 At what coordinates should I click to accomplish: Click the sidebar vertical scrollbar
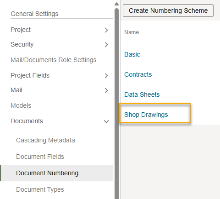[x=116, y=104]
